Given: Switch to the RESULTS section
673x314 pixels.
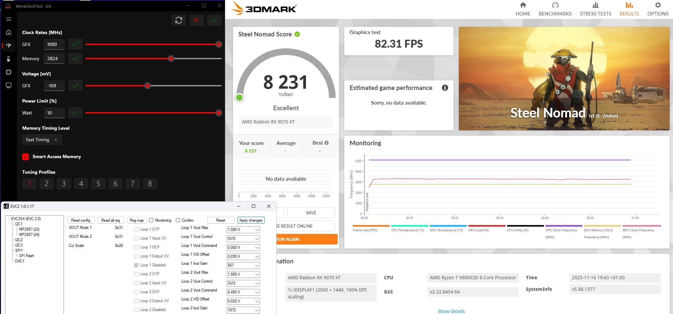Looking at the screenshot, I should coord(629,9).
